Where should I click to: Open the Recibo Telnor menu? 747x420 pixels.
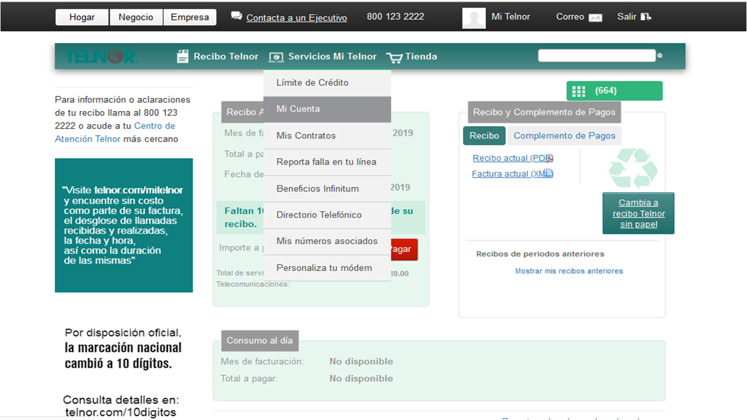(x=226, y=56)
